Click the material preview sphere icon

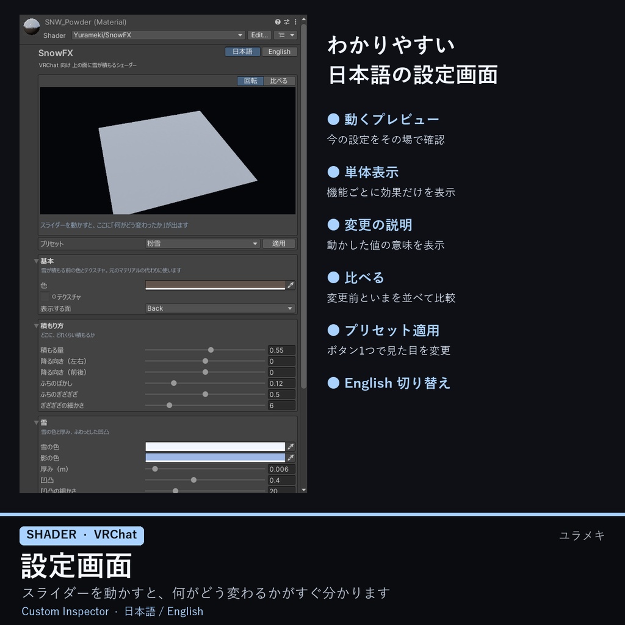point(32,27)
